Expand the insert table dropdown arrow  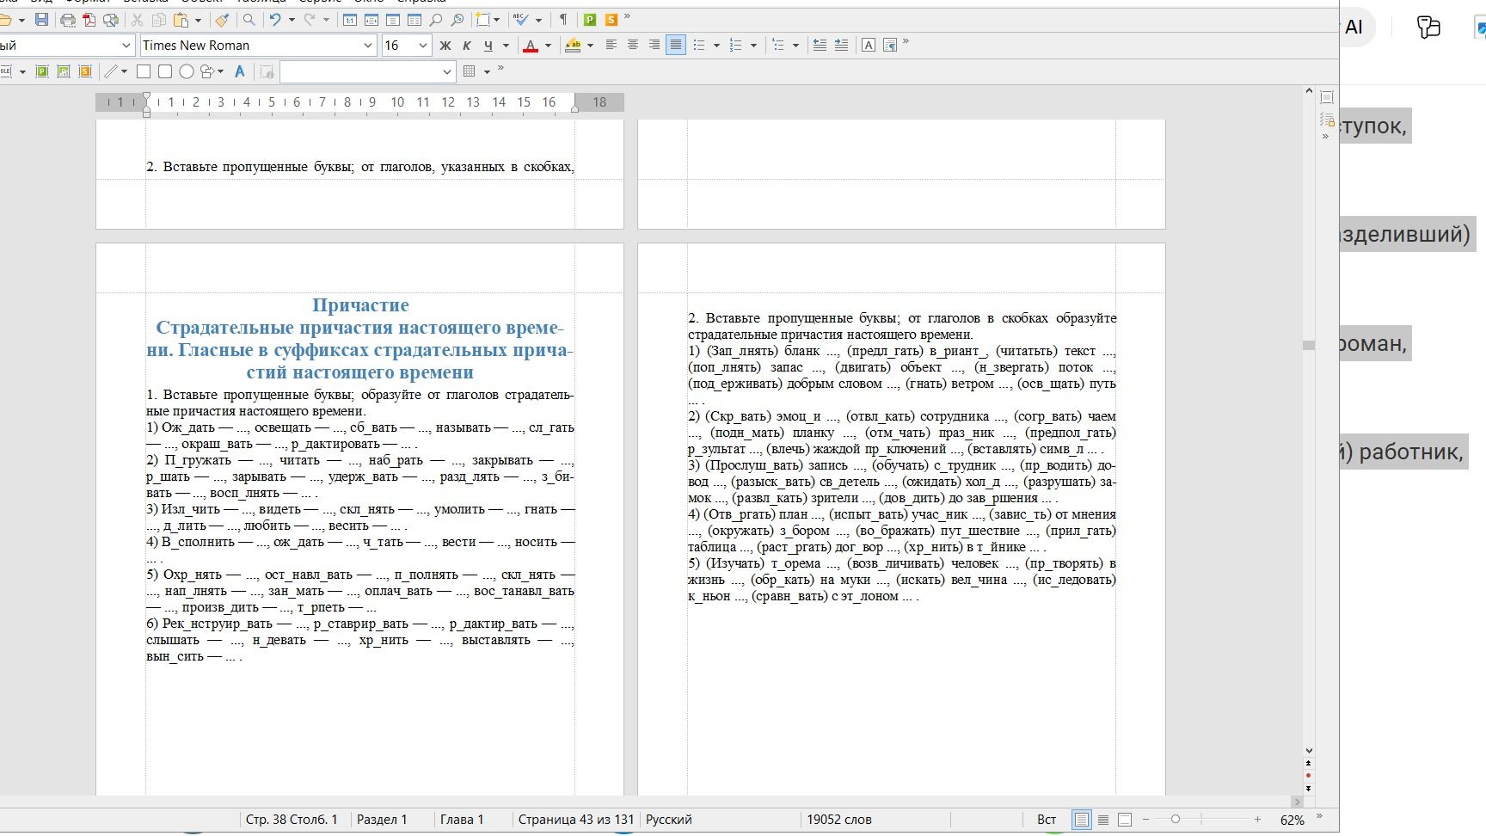point(487,71)
